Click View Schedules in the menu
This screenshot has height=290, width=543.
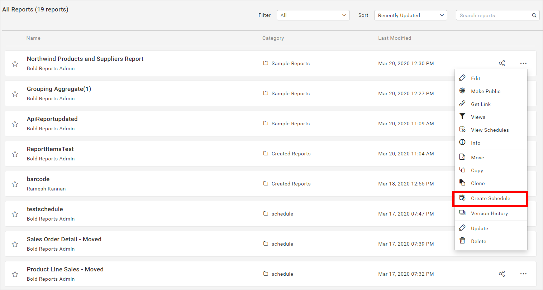[490, 130]
